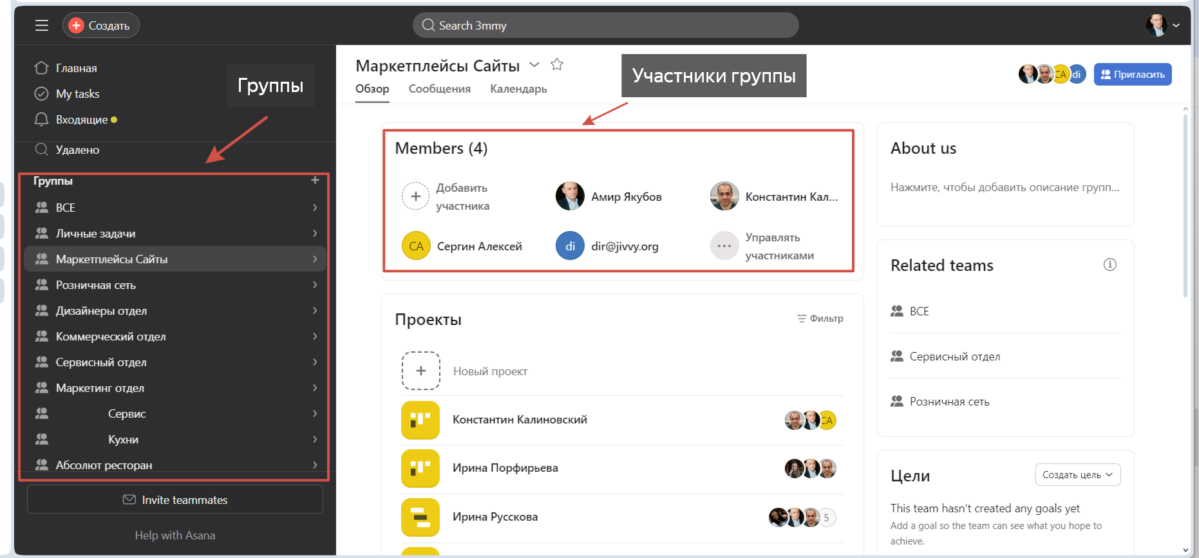Click Добавить участника plus icon
Image resolution: width=1199 pixels, height=558 pixels.
pos(415,196)
